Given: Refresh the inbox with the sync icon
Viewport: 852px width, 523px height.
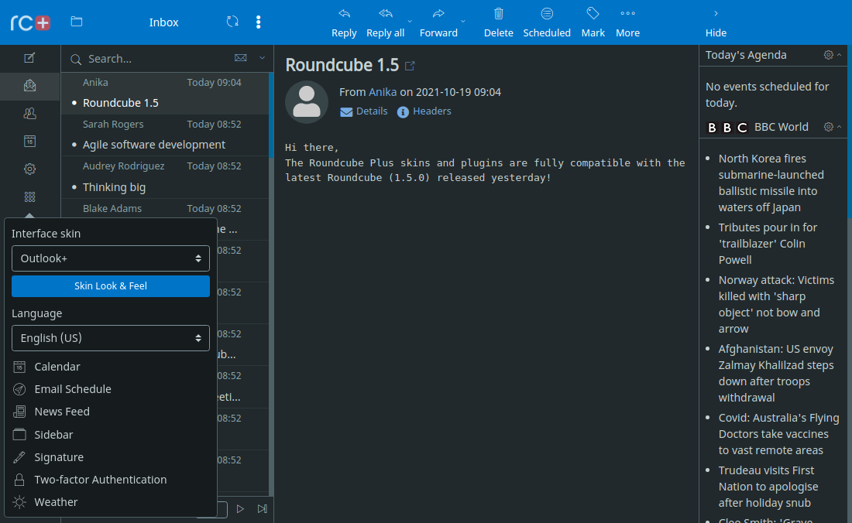Looking at the screenshot, I should coord(232,22).
